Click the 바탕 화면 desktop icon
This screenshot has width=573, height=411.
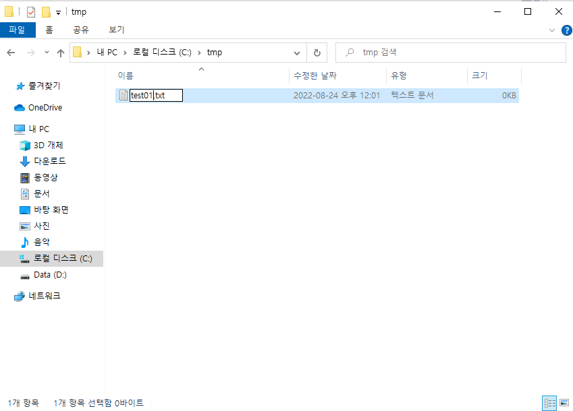tap(25, 210)
